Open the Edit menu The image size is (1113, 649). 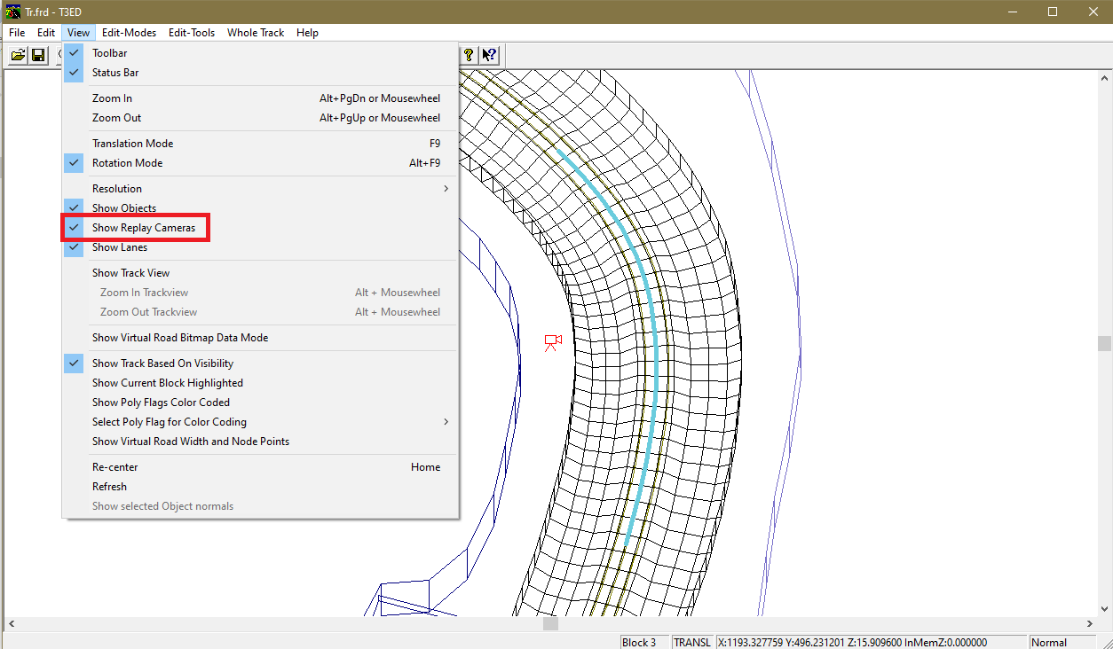point(46,33)
